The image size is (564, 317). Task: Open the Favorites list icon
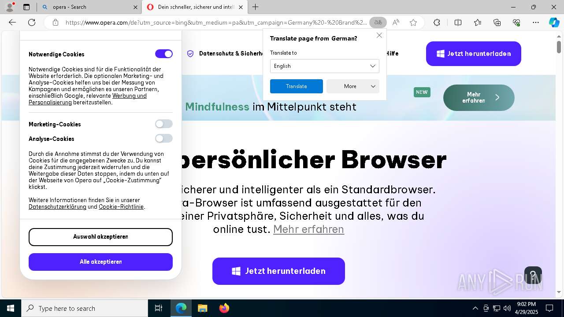click(x=478, y=22)
